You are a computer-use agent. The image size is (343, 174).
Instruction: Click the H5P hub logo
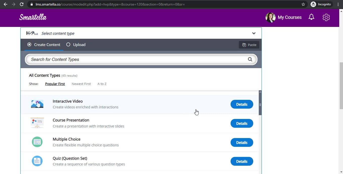(x=32, y=33)
